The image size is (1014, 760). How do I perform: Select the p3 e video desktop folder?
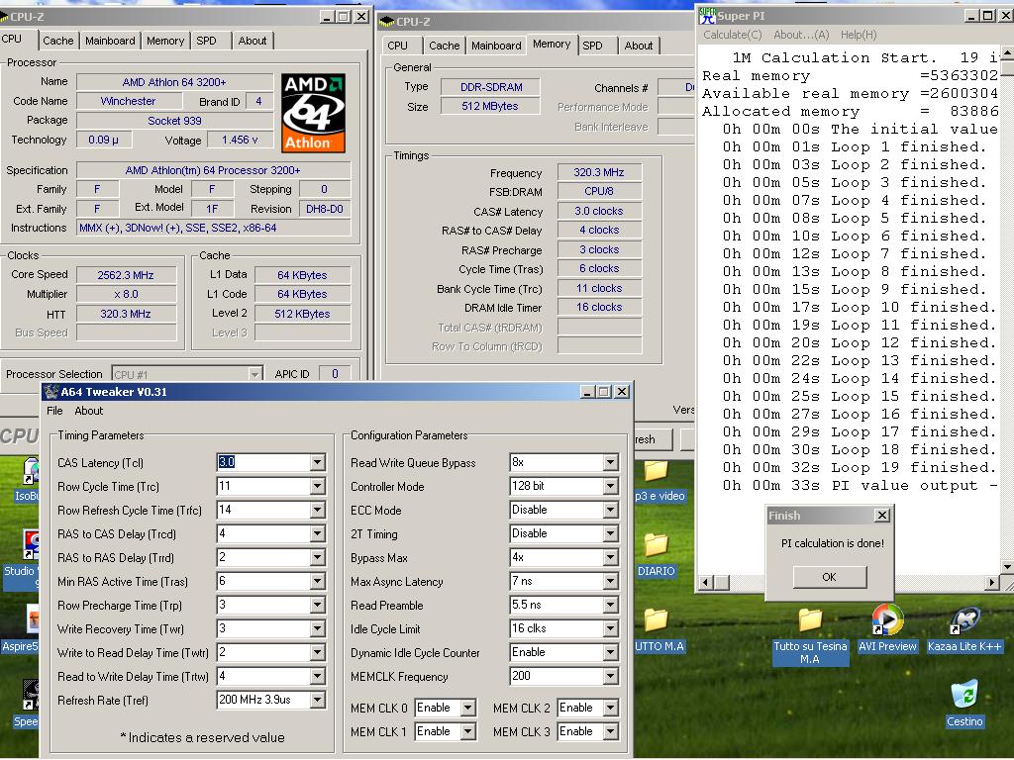(x=656, y=471)
